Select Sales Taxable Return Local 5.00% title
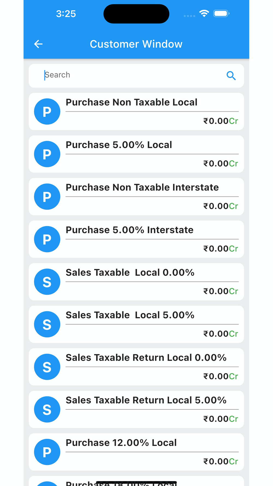This screenshot has height=486, width=273. [x=146, y=400]
